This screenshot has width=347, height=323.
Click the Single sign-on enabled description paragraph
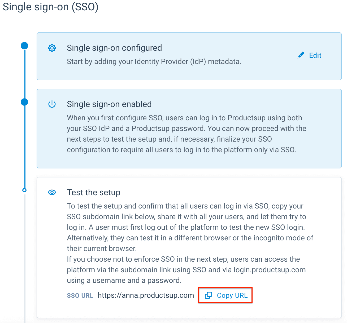point(186,134)
